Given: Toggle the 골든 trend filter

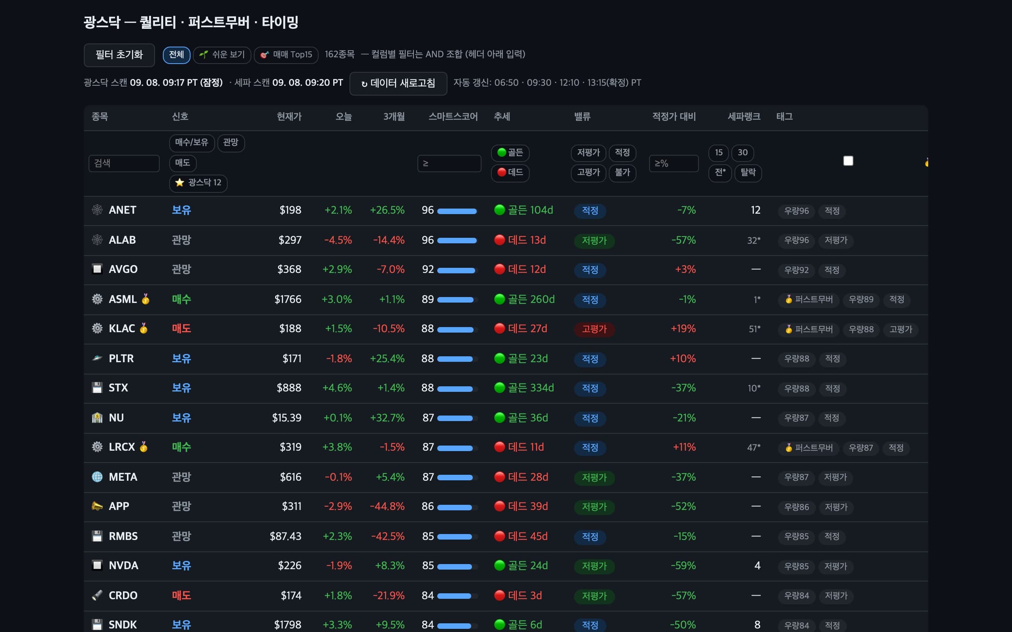Looking at the screenshot, I should [510, 152].
